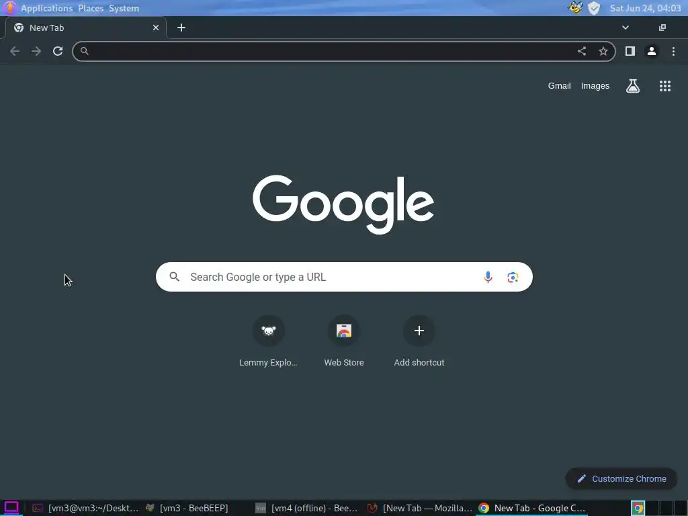
Task: Open the Web Store shortcut
Action: 344,341
